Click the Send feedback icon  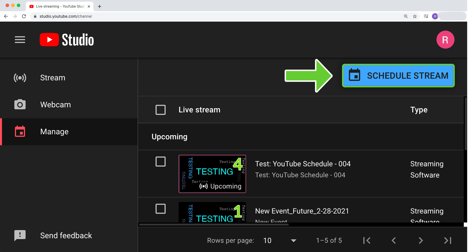20,235
